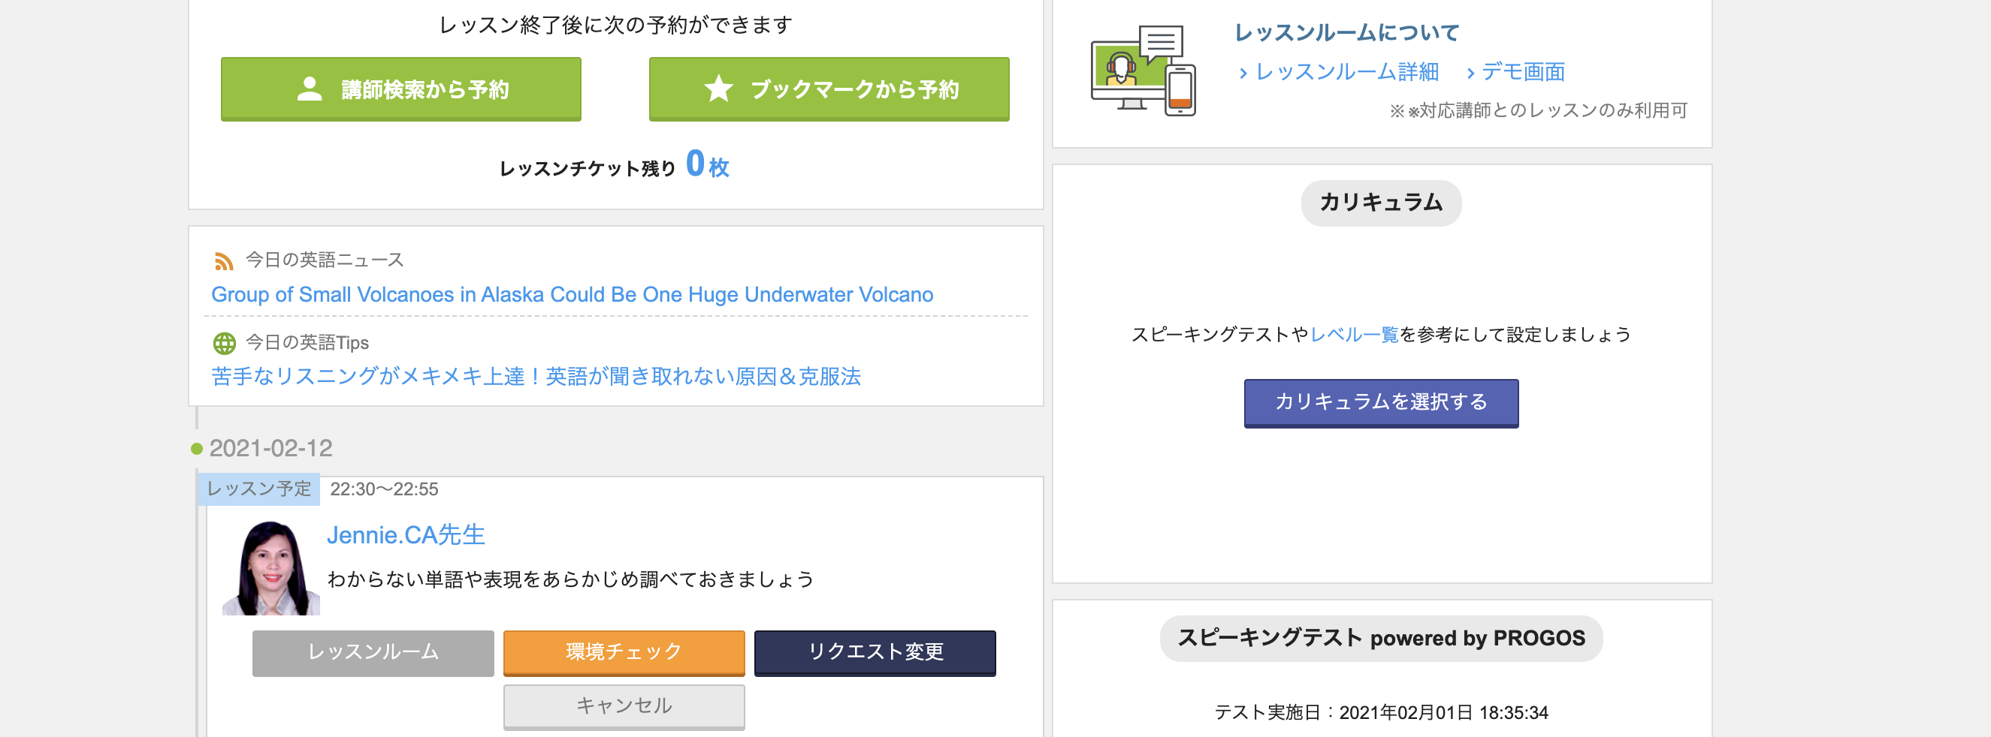The height and width of the screenshot is (737, 1991).
Task: Click the Jennie.CA先生 name link
Action: tap(406, 535)
